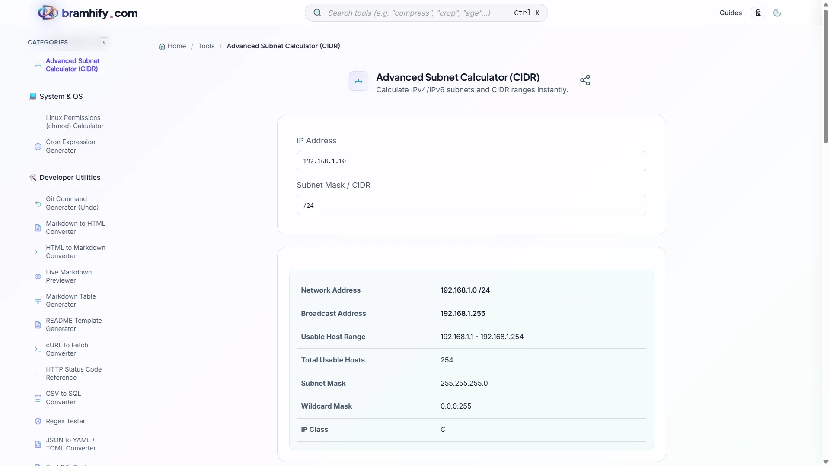Click the IP Address input field

(x=471, y=161)
